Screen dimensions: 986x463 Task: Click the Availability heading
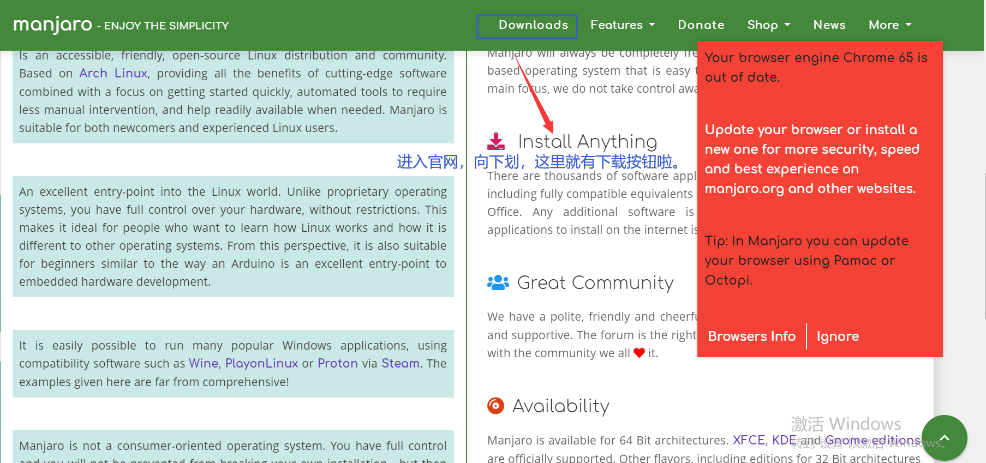point(561,406)
